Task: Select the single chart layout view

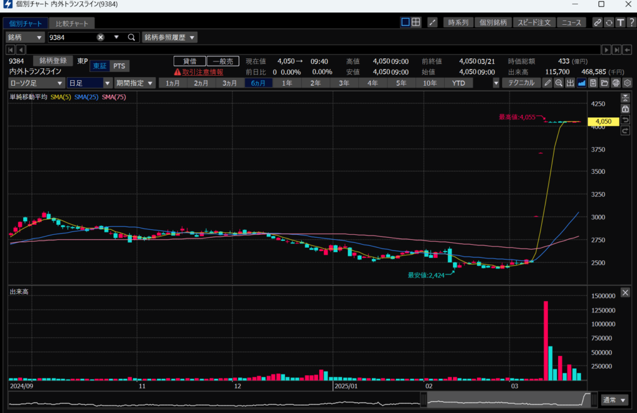Action: 406,22
